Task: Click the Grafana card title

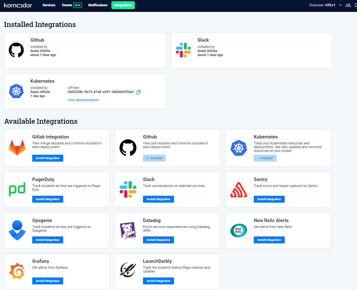Action: 41,261
